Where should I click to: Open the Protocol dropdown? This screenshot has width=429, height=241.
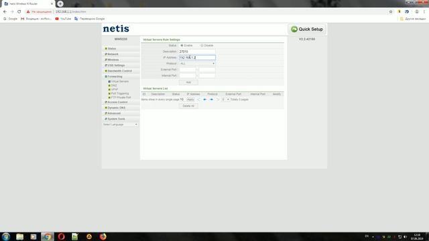(197, 64)
